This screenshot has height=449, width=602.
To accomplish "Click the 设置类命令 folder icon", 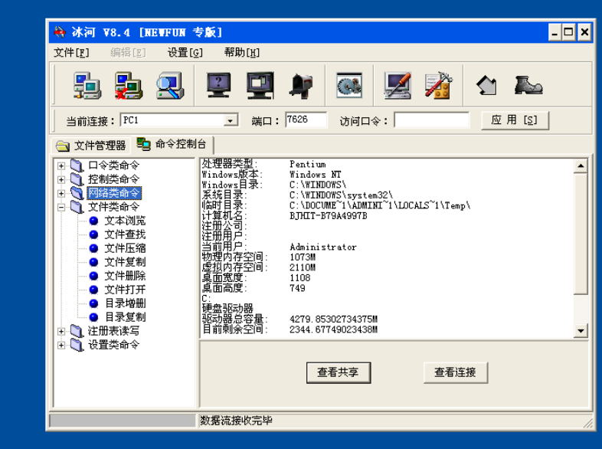I will tap(77, 345).
